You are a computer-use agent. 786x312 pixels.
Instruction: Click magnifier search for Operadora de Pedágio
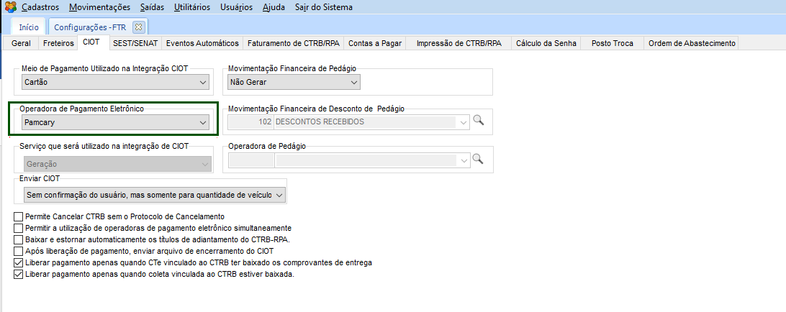(x=478, y=160)
